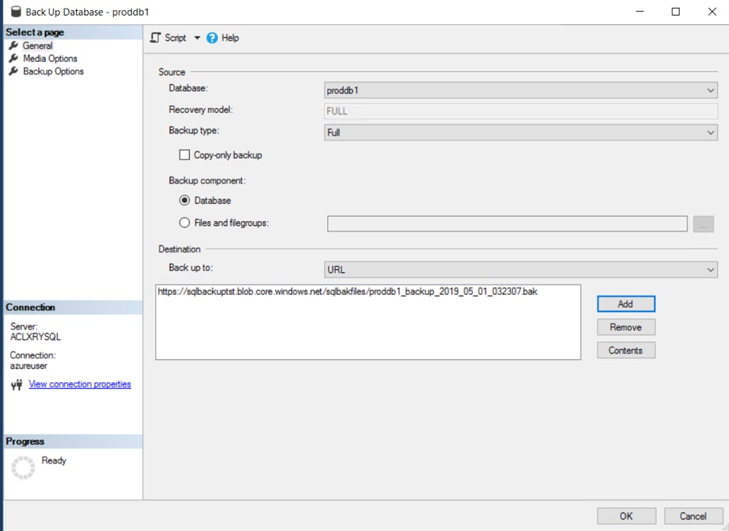This screenshot has height=531, width=729.
Task: Click the wrench icon beside General
Action: point(13,46)
